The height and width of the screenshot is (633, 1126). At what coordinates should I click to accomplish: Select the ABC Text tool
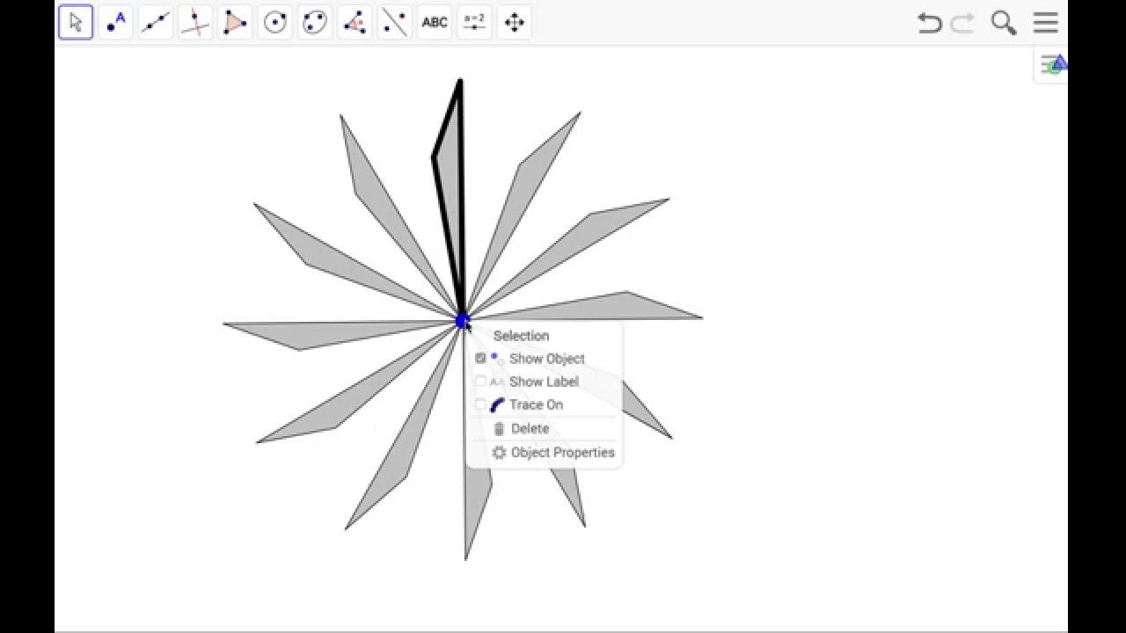coord(435,22)
